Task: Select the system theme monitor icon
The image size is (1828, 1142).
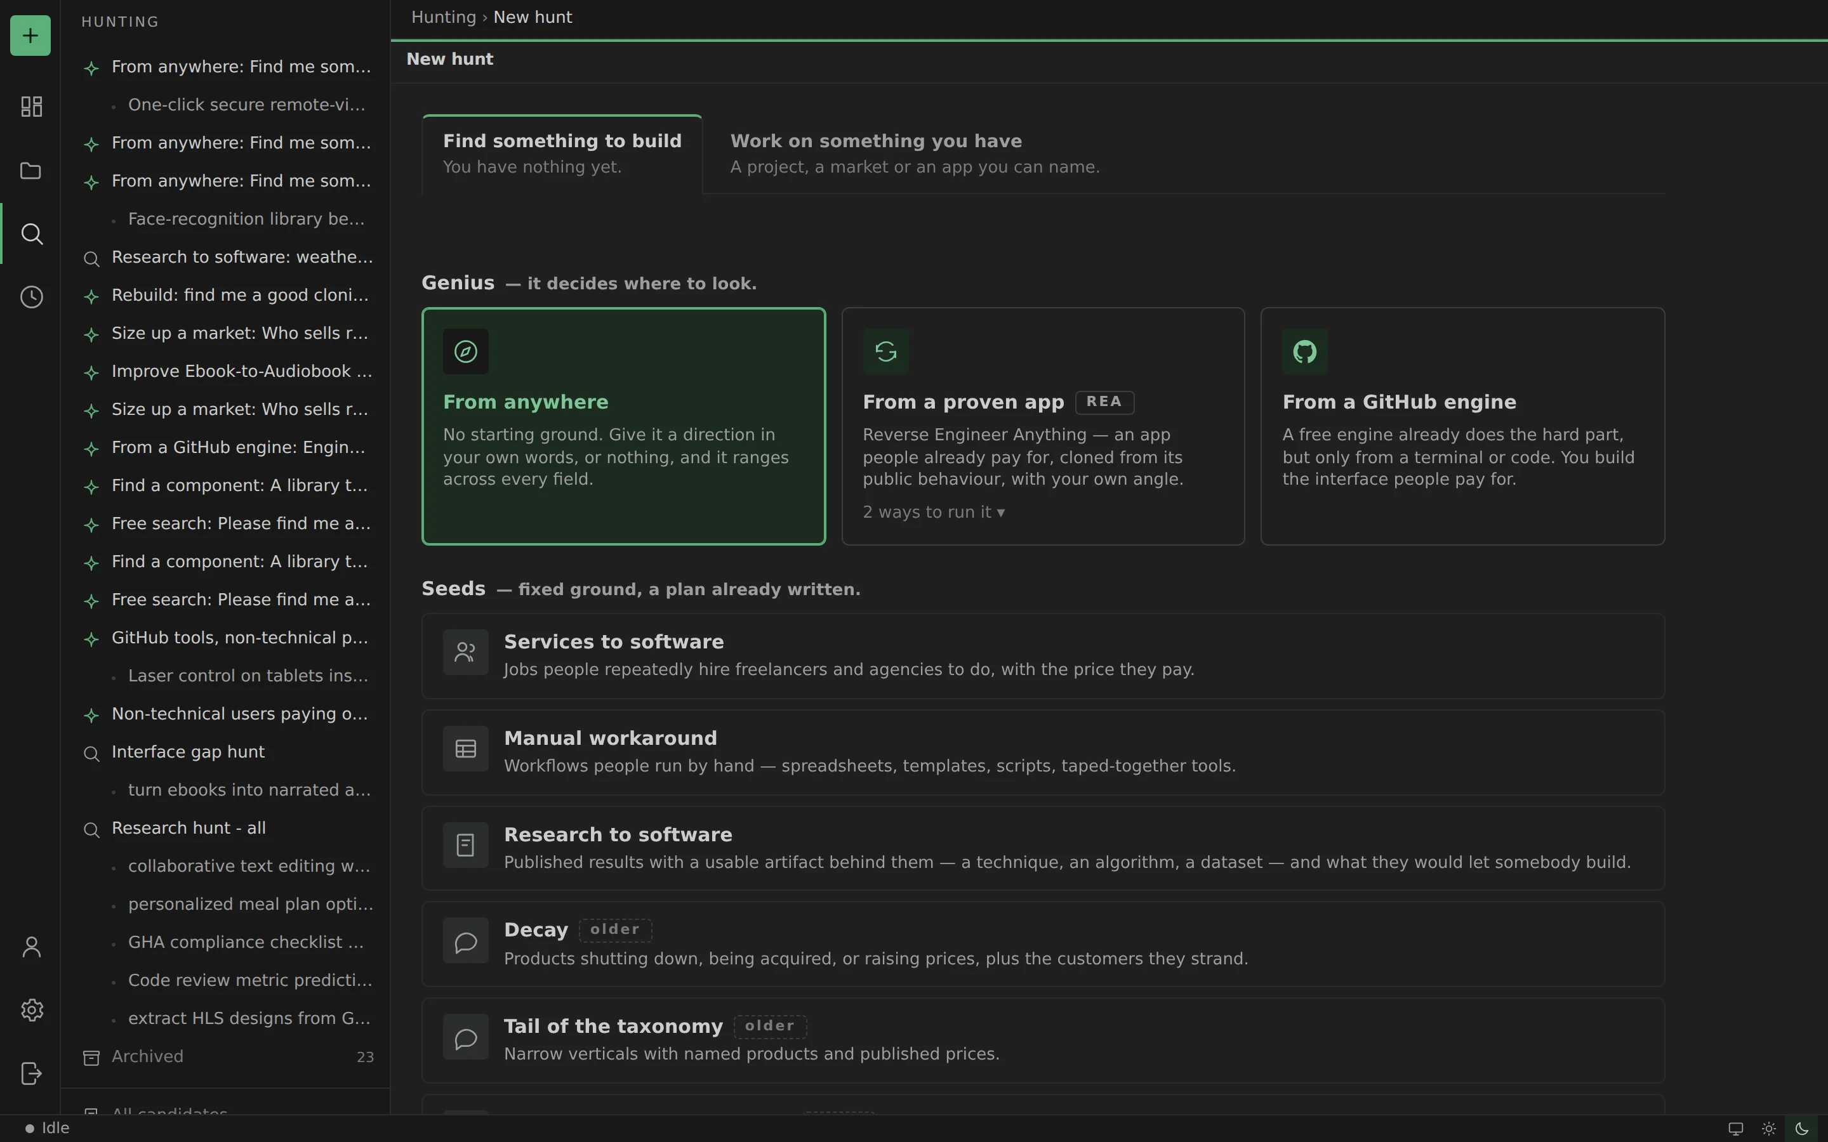Action: [x=1736, y=1129]
